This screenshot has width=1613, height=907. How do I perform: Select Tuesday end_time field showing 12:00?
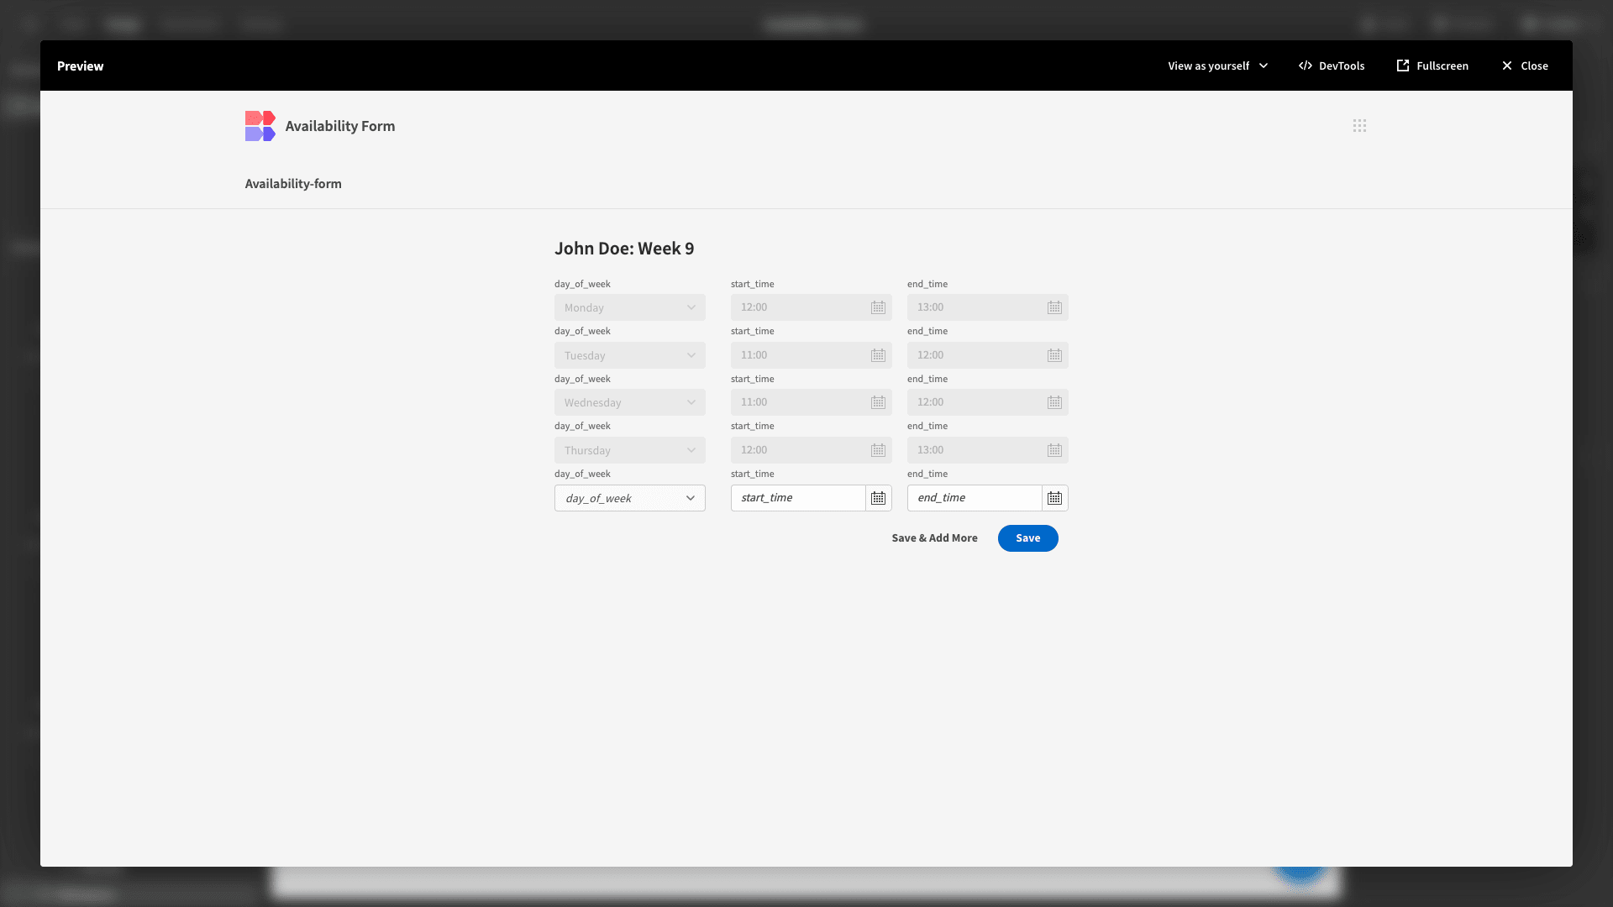coord(988,355)
